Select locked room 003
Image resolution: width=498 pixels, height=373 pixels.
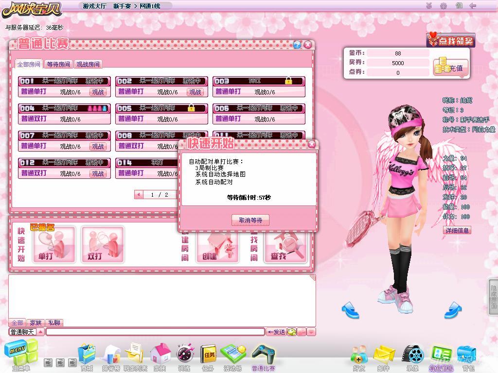click(x=259, y=86)
